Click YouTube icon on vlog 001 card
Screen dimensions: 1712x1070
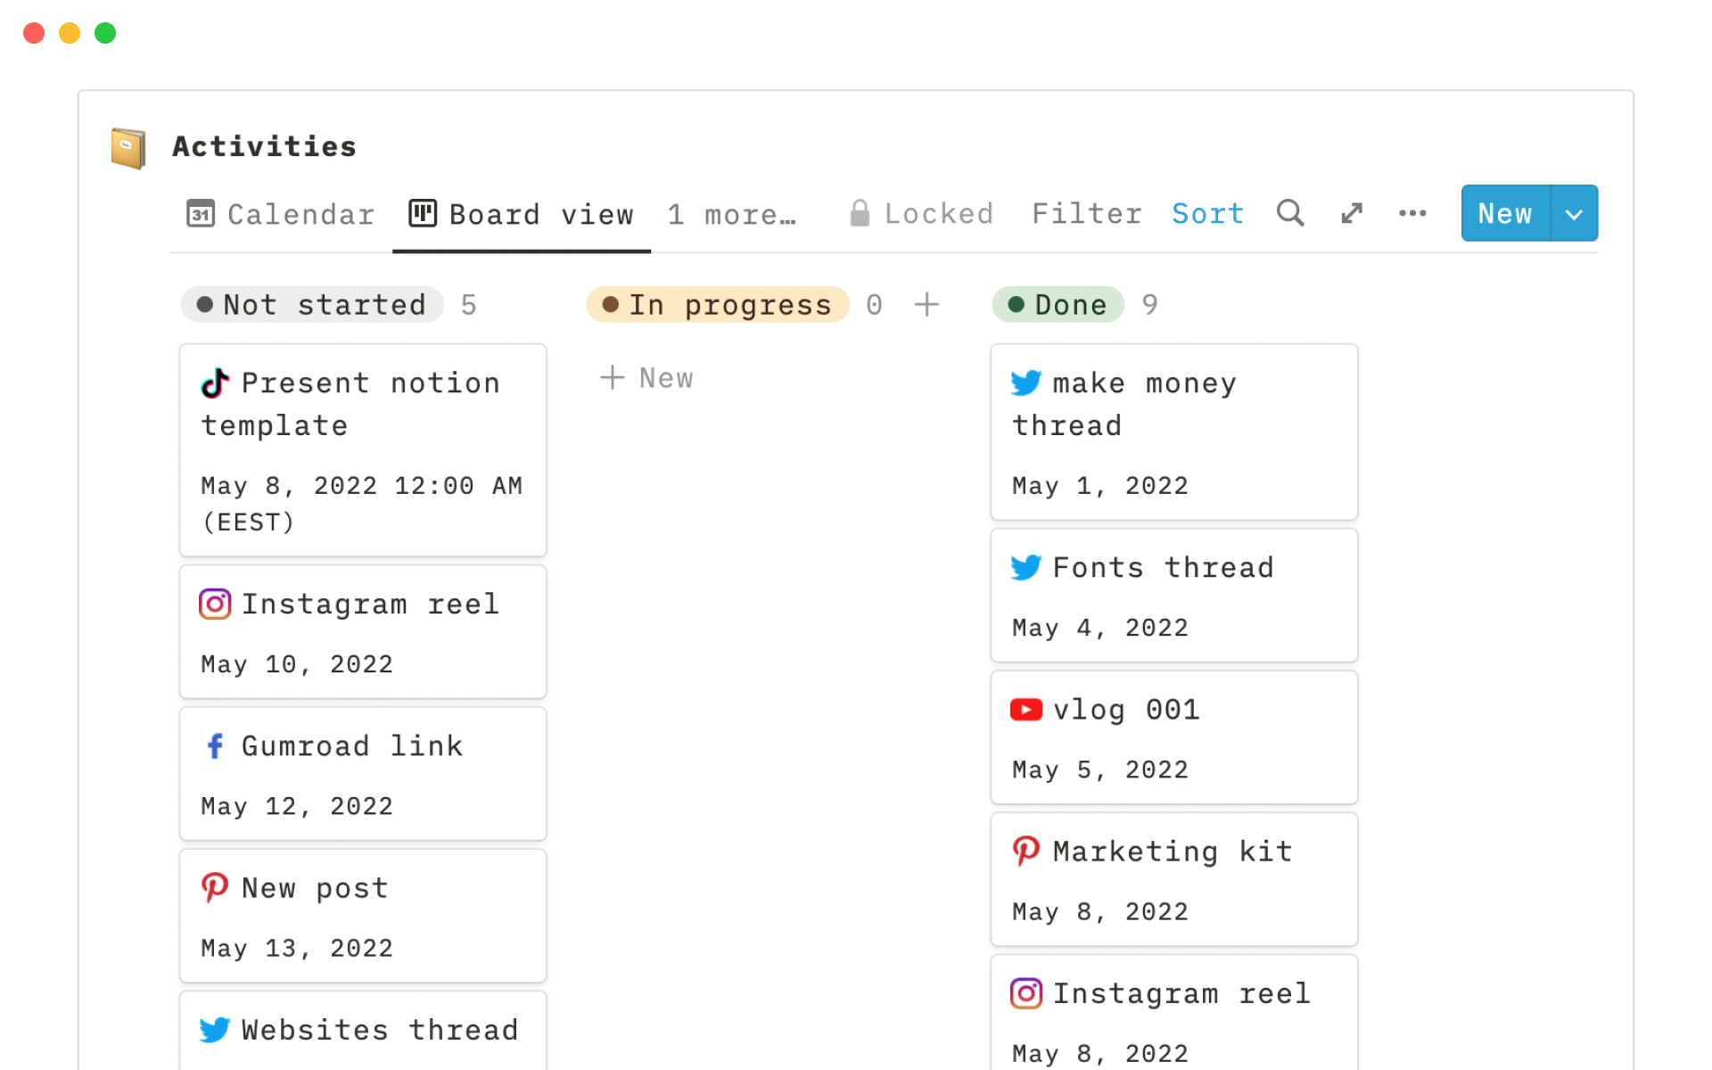1025,710
